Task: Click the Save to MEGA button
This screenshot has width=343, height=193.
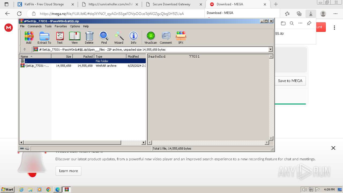Action: 290,81
